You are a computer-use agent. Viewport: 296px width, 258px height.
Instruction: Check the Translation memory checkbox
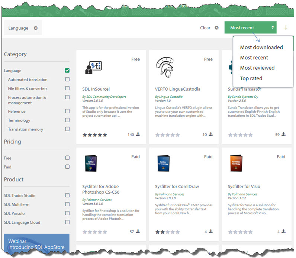[67, 129]
